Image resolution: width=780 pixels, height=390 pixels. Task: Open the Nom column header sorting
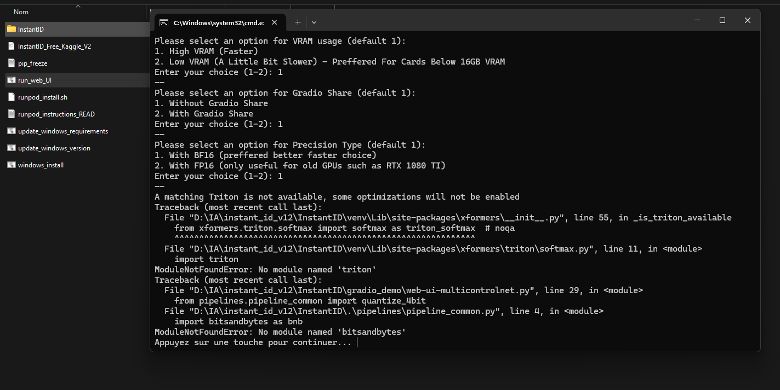21,11
